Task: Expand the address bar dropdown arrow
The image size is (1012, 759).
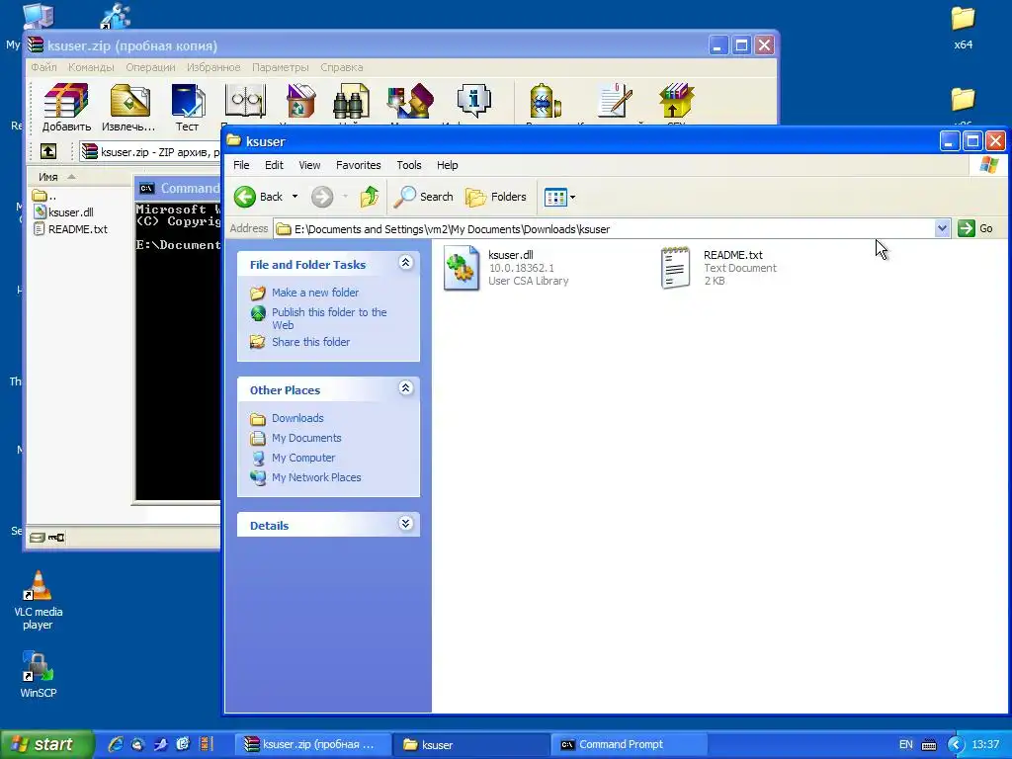Action: coord(942,228)
